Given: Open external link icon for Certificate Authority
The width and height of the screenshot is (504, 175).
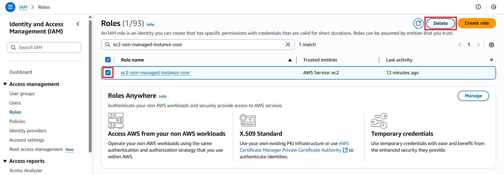Looking at the screenshot, I should pos(345,150).
